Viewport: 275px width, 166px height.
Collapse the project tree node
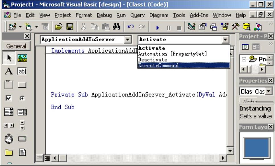click(244, 59)
